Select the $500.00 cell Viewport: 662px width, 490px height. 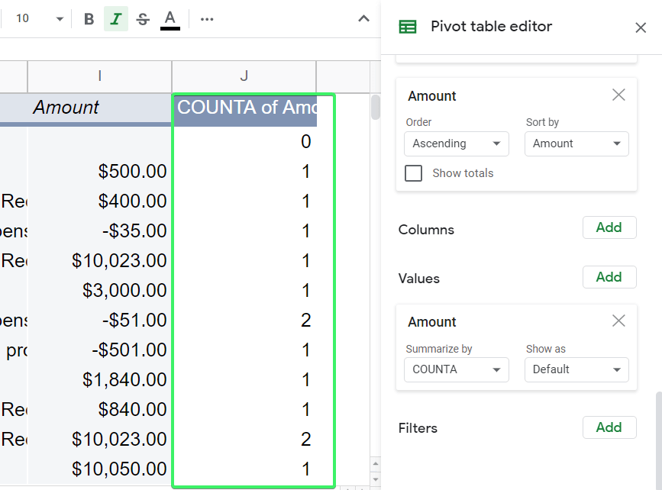point(99,172)
